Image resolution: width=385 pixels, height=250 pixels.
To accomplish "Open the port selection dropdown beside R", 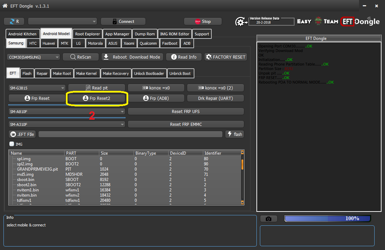I will (x=62, y=21).
